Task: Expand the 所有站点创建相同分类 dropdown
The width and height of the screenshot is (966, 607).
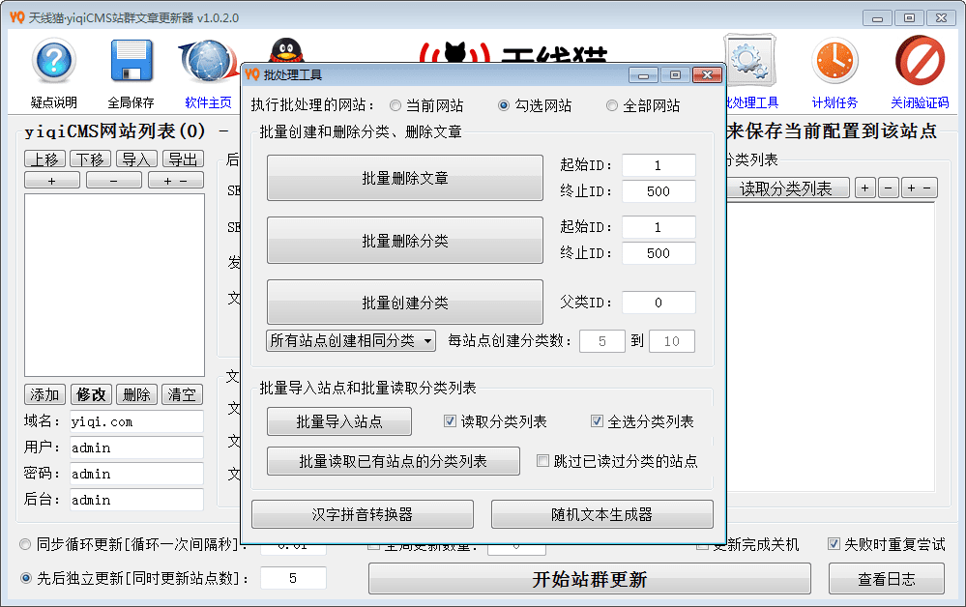Action: 351,341
